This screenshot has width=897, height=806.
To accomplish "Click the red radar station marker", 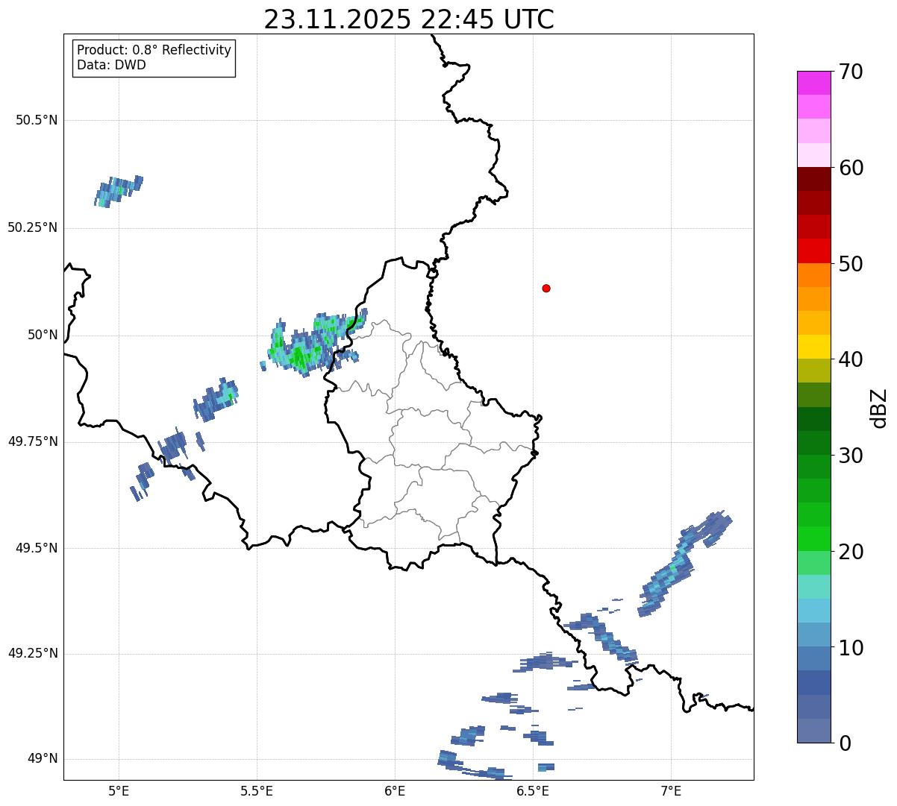I will (x=546, y=288).
